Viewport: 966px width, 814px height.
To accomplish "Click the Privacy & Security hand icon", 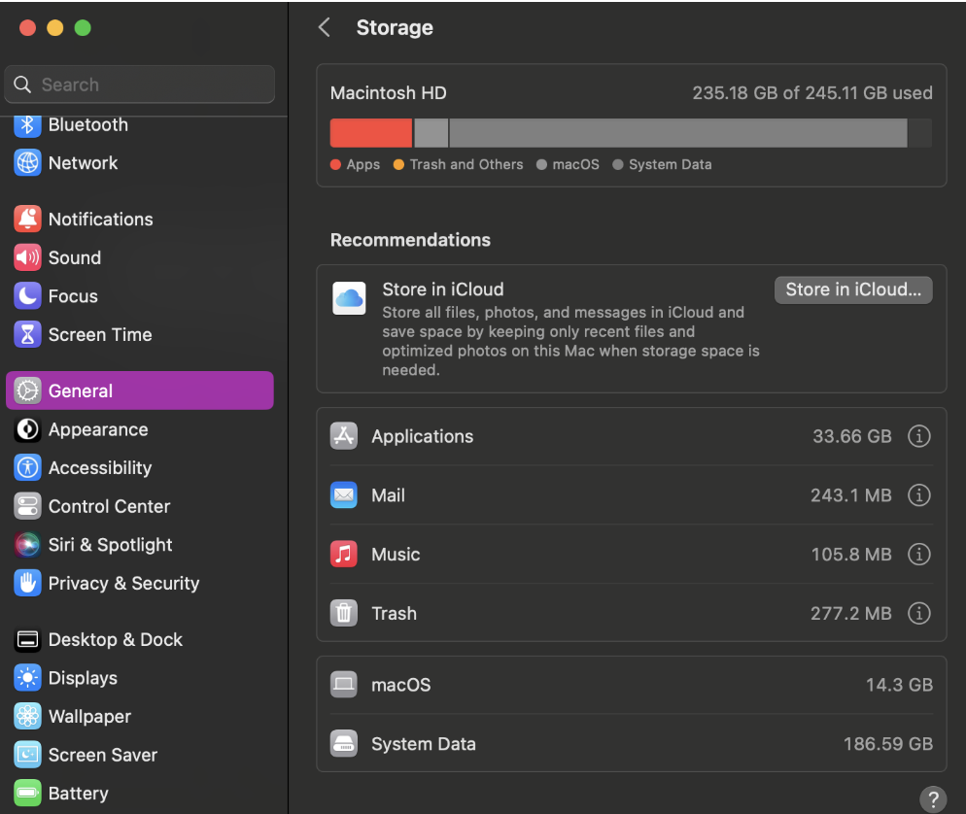I will click(28, 583).
